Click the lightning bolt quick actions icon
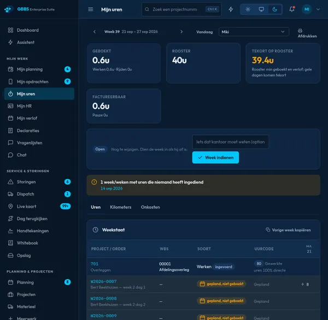 [231, 9]
